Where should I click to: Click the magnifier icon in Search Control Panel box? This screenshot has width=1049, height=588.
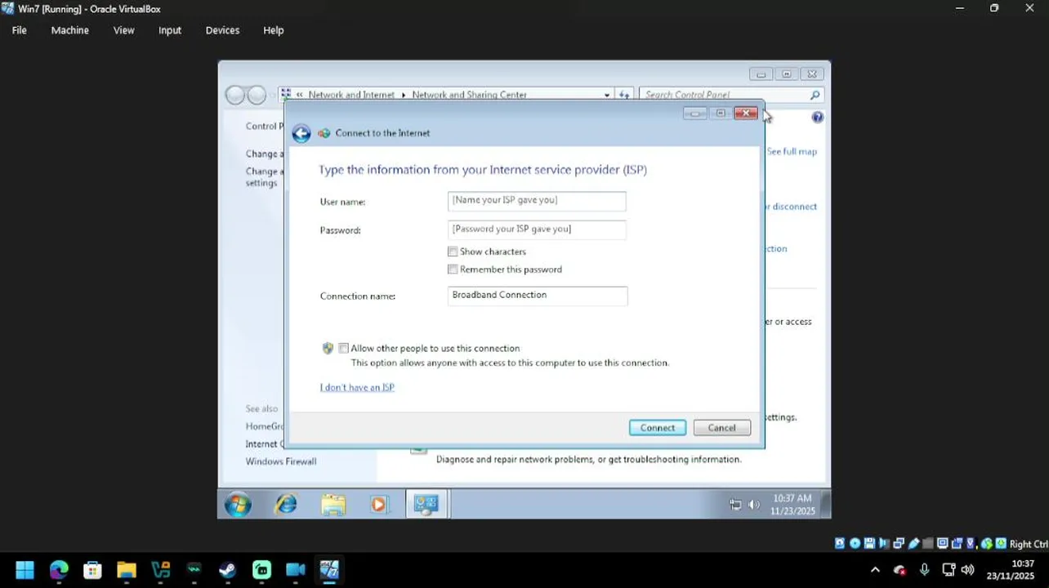tap(815, 95)
